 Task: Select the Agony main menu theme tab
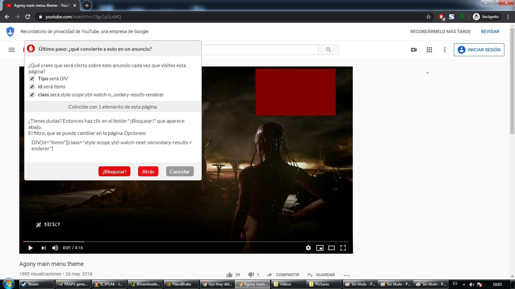click(x=41, y=5)
